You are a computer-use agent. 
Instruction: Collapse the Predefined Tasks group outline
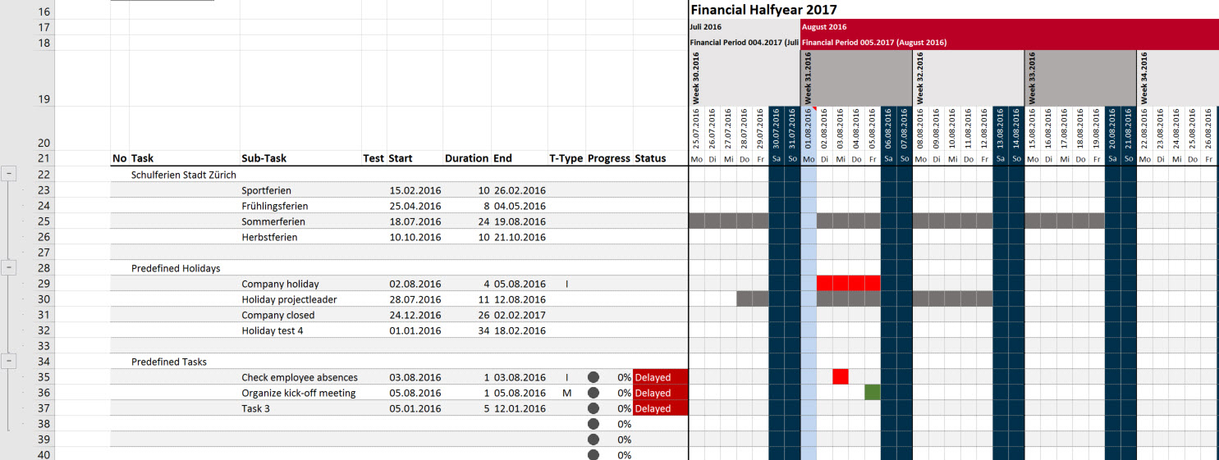tap(10, 361)
